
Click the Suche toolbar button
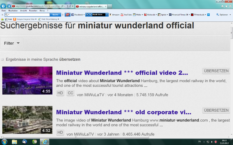pyautogui.click(x=55, y=14)
